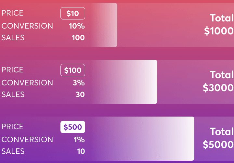234x163 pixels.
Task: Click the sales value of 100
Action: [78, 38]
